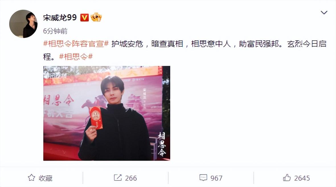336x187 pixels.
Task: Click the red envelope in photo
Action: coord(96,118)
